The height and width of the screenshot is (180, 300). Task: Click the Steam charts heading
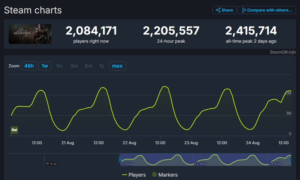[33, 10]
